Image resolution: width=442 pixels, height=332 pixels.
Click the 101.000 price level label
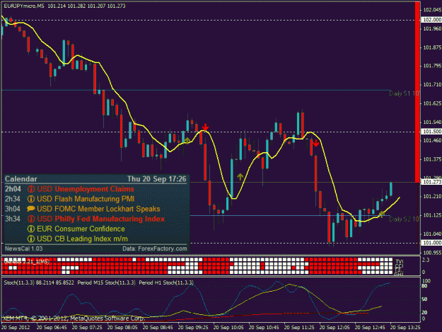point(431,243)
